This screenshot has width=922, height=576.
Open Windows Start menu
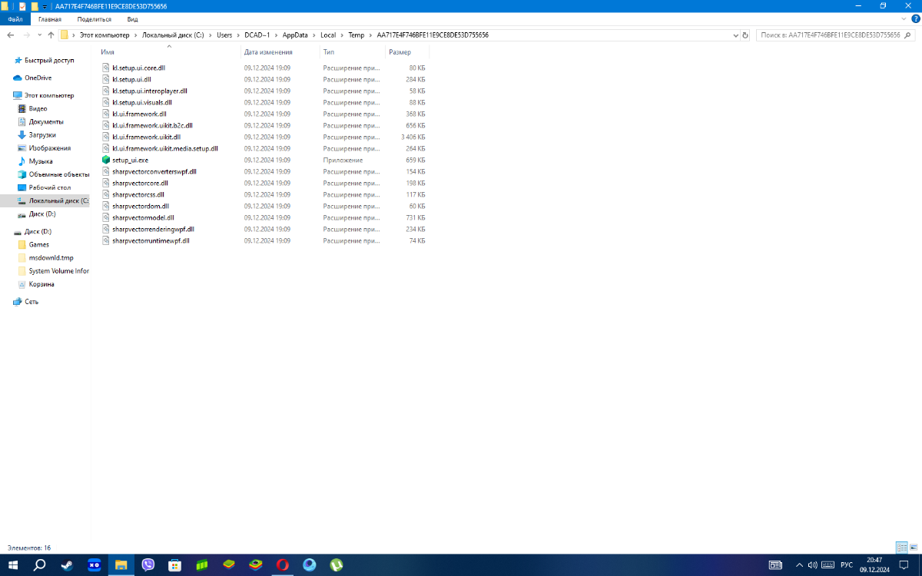pyautogui.click(x=13, y=564)
